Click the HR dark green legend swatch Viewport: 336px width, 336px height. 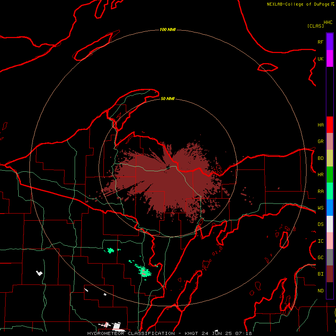[x=330, y=175]
